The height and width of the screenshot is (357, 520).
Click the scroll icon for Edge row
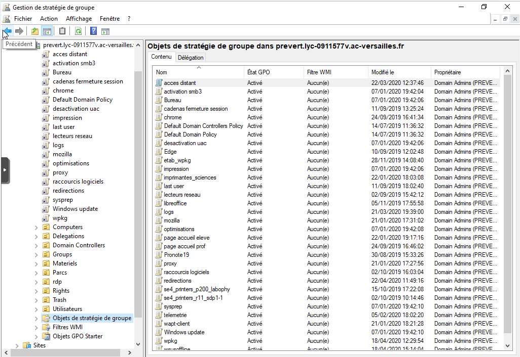tap(159, 152)
